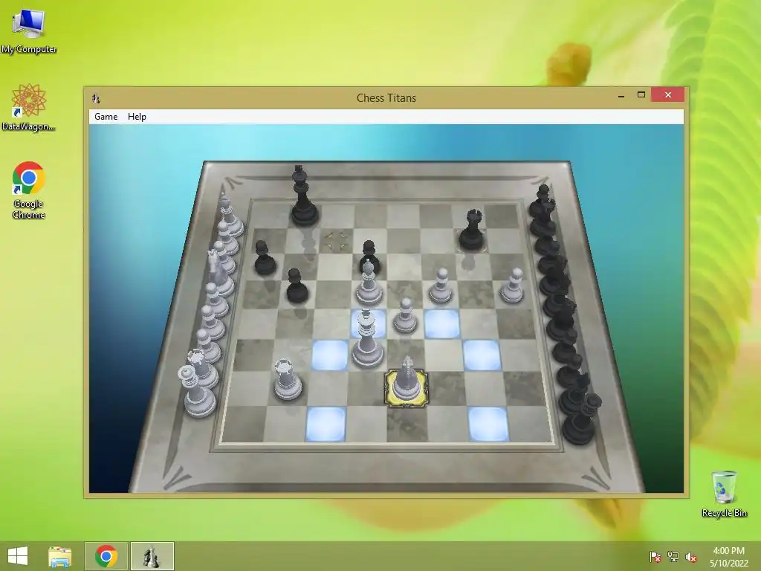Open the Help menu
761x571 pixels.
tap(137, 117)
